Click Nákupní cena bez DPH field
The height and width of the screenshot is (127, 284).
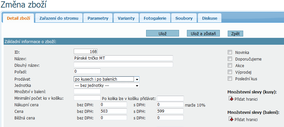(114, 104)
